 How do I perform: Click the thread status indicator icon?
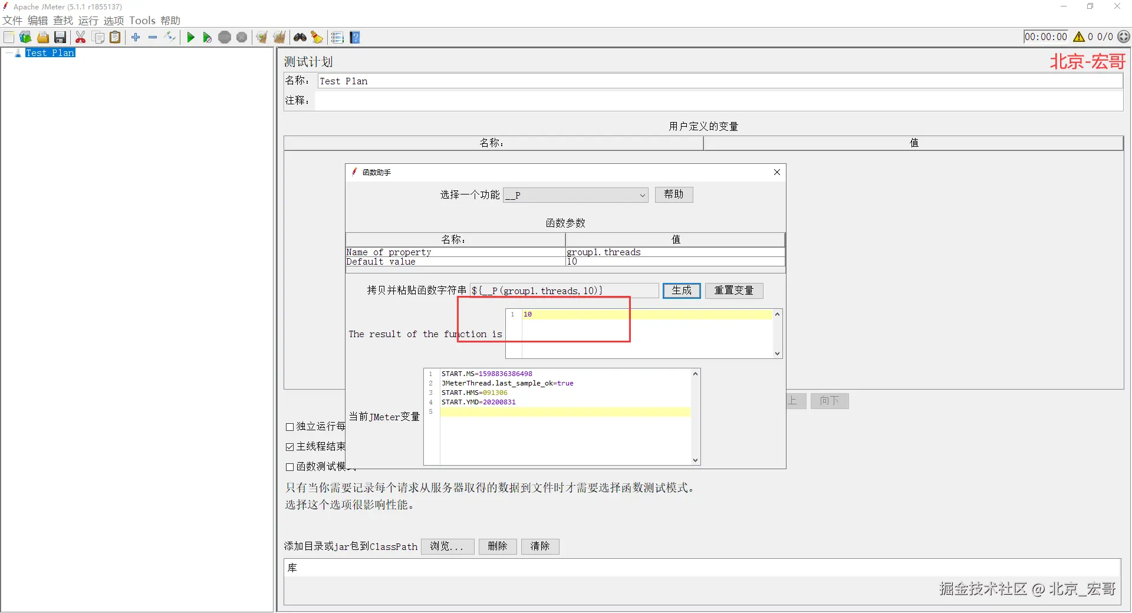[x=1124, y=37]
